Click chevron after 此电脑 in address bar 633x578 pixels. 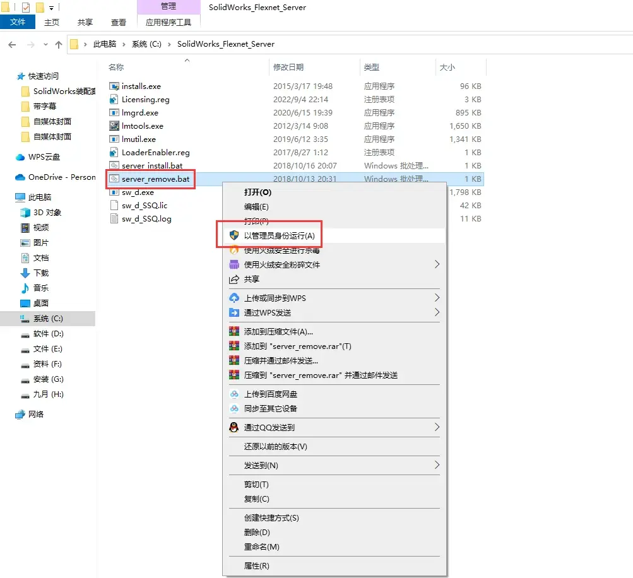point(124,44)
